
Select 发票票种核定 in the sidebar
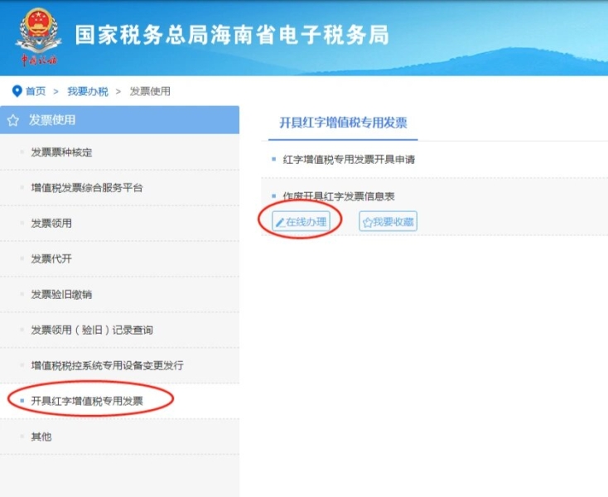61,152
